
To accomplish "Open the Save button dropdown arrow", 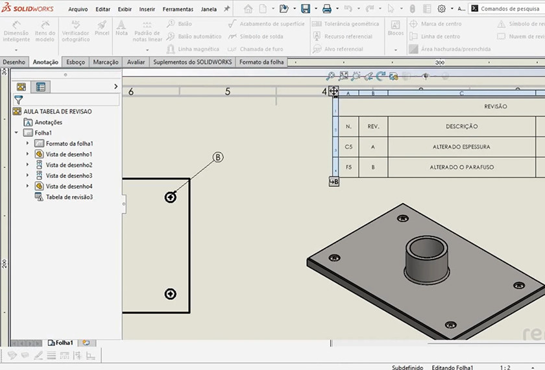I will pos(315,9).
